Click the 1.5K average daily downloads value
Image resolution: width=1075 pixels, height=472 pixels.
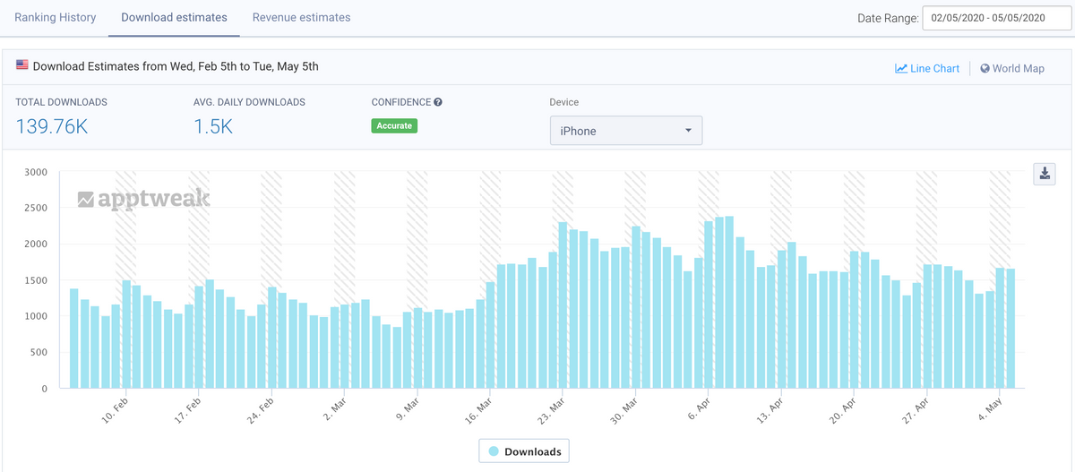point(213,126)
